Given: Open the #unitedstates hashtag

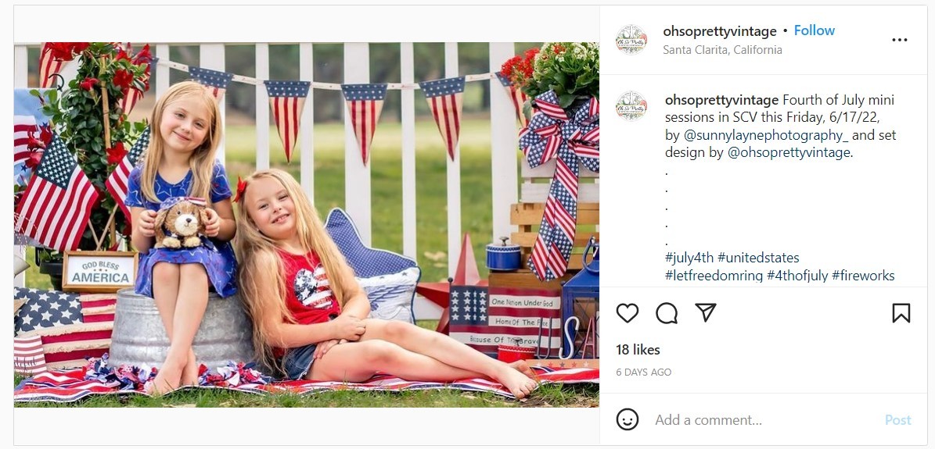Looking at the screenshot, I should pyautogui.click(x=758, y=258).
